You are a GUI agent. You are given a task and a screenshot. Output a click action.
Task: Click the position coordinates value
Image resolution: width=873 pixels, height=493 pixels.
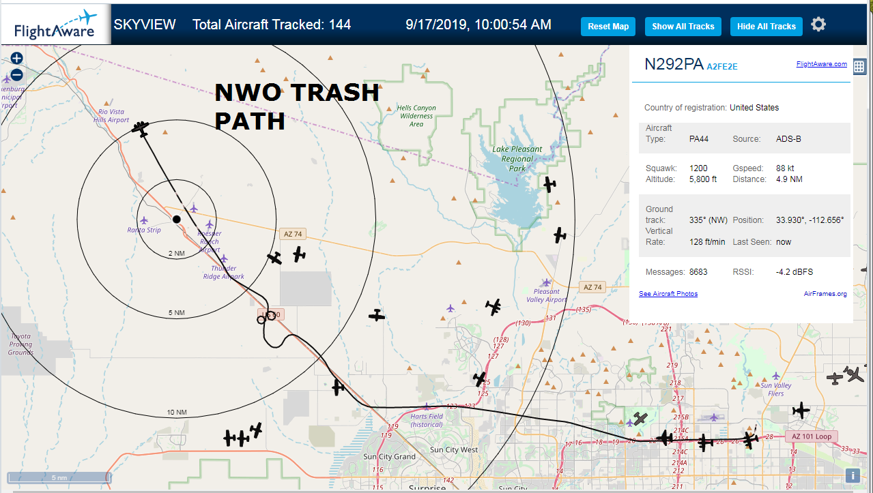[810, 220]
